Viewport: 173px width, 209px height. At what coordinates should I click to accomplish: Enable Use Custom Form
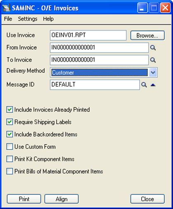(9, 147)
